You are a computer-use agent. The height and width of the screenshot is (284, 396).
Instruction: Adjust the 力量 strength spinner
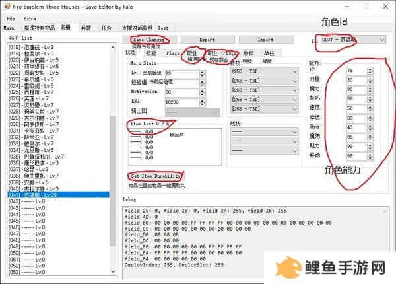pos(370,80)
